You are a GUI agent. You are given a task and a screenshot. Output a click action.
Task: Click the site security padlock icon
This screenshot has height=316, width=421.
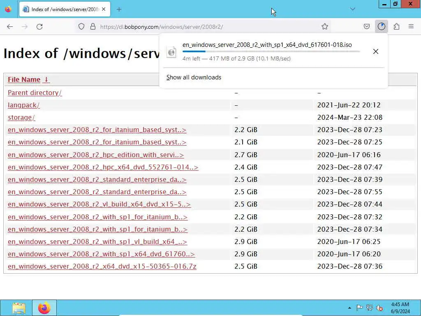point(93,27)
